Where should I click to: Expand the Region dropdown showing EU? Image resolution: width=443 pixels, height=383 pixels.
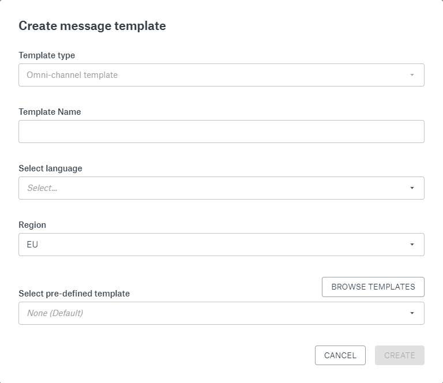pos(221,245)
